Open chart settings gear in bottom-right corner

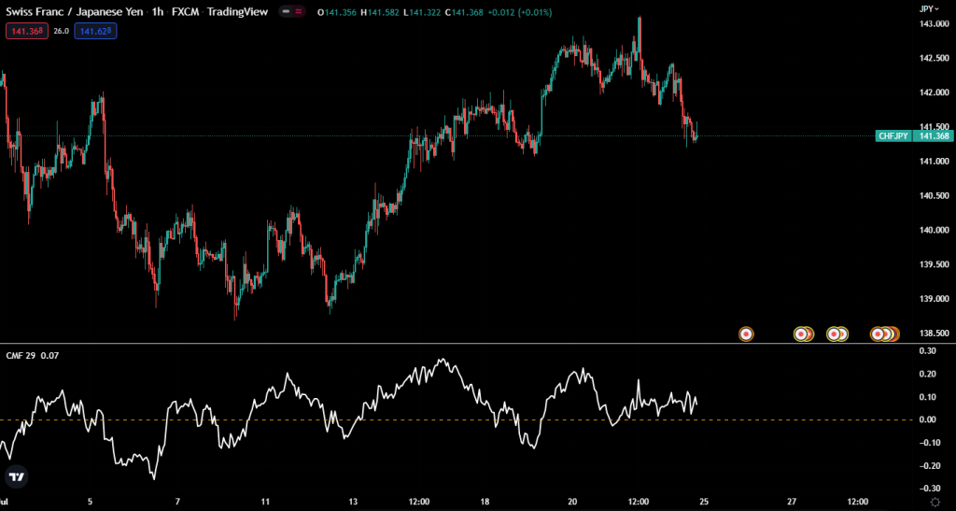(933, 502)
